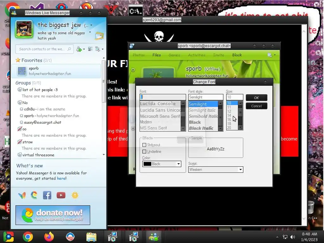Screen dimensions: 324x243
Task: Click Games in the chat toolbar
Action: pyautogui.click(x=174, y=55)
